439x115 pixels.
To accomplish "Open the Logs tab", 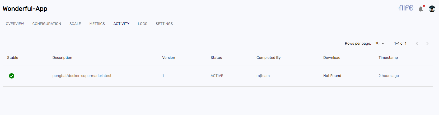I will pyautogui.click(x=143, y=24).
